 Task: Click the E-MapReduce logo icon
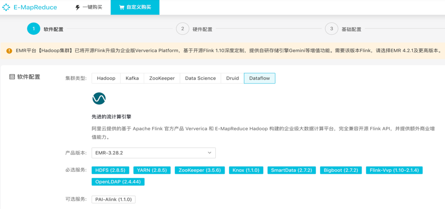coord(7,7)
